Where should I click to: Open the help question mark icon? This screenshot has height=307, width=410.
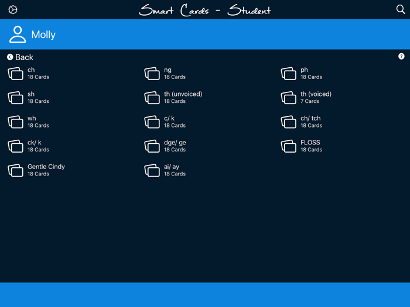coord(401,56)
